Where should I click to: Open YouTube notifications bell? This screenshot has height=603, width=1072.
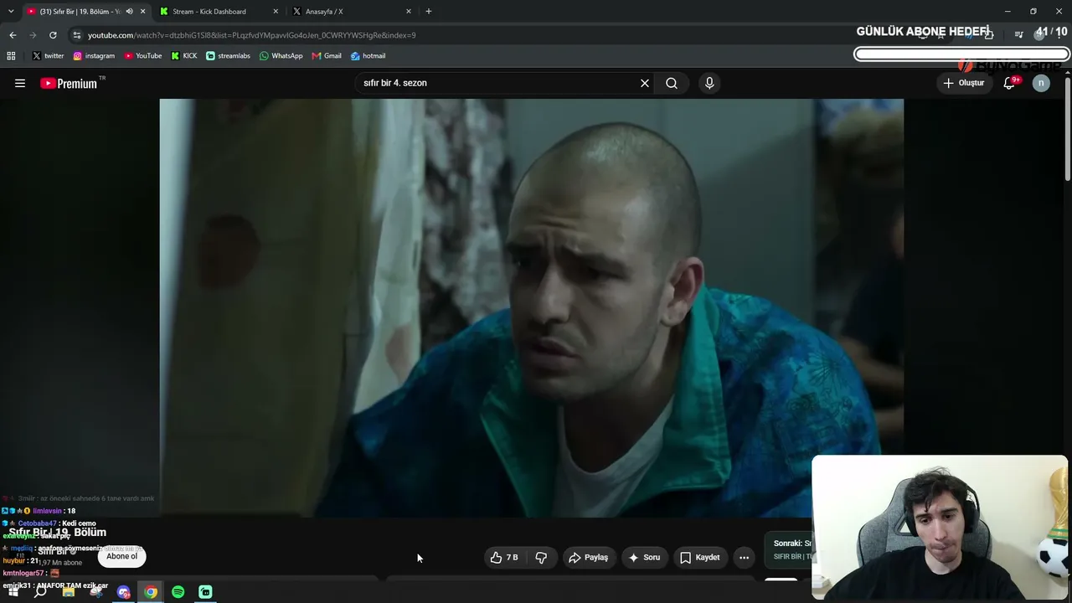coord(1009,83)
